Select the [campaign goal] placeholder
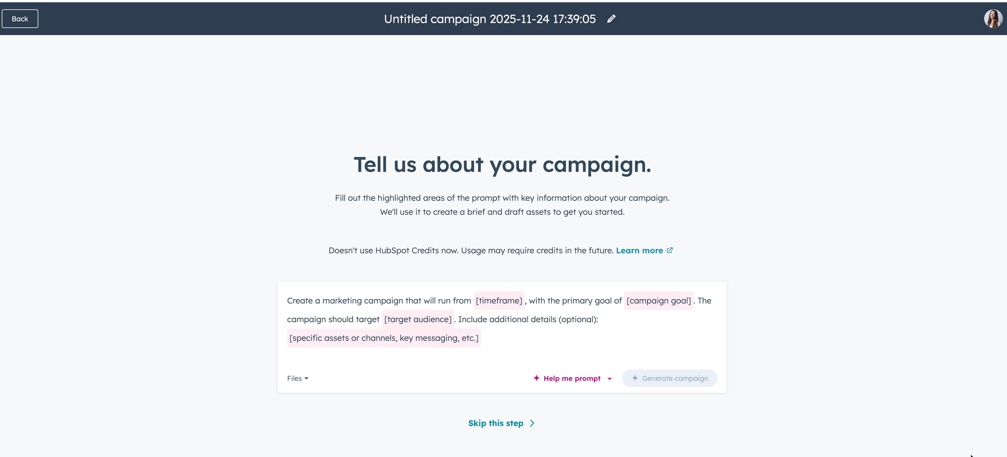1007x457 pixels. (658, 301)
